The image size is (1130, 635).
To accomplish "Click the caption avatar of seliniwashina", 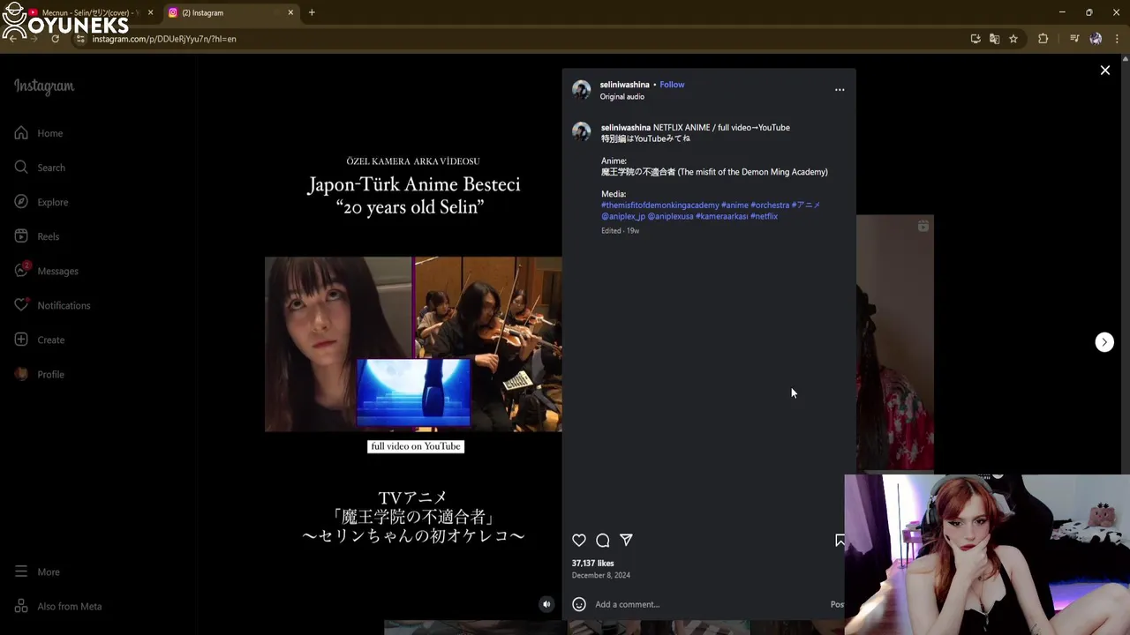I will pyautogui.click(x=581, y=132).
